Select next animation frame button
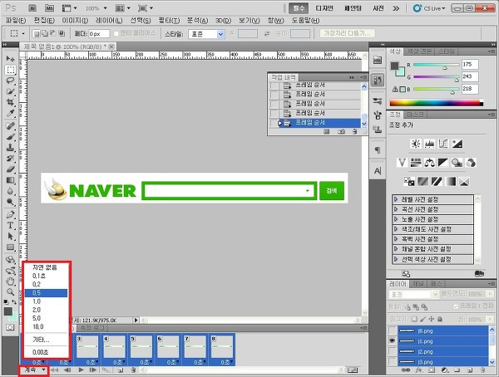 click(x=93, y=370)
